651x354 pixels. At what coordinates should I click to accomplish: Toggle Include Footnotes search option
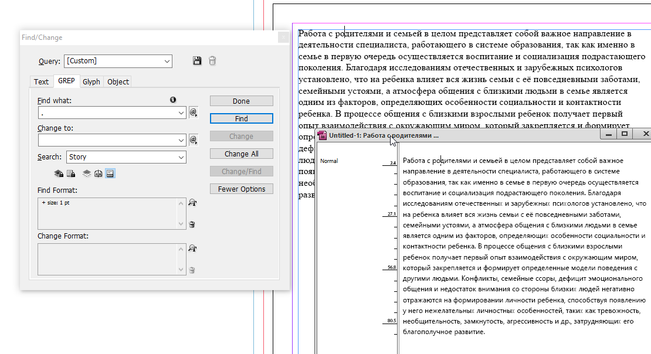coord(110,173)
